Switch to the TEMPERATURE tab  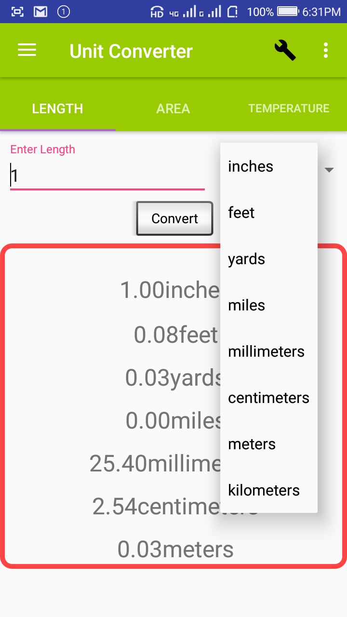tap(289, 108)
